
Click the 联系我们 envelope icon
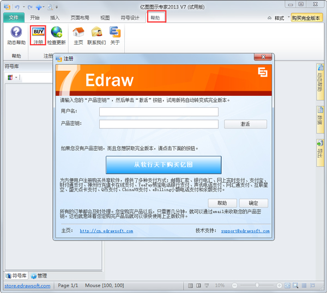(x=96, y=35)
